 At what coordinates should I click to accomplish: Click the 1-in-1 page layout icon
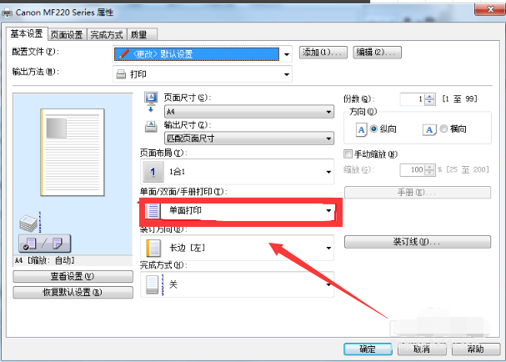(x=153, y=172)
